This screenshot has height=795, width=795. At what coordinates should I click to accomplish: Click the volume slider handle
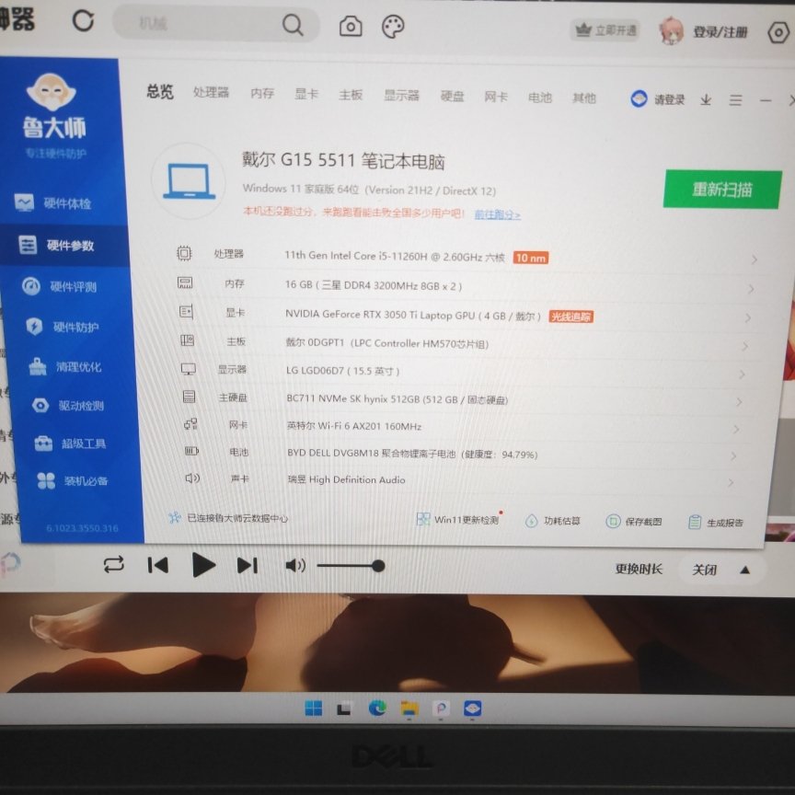[x=378, y=566]
